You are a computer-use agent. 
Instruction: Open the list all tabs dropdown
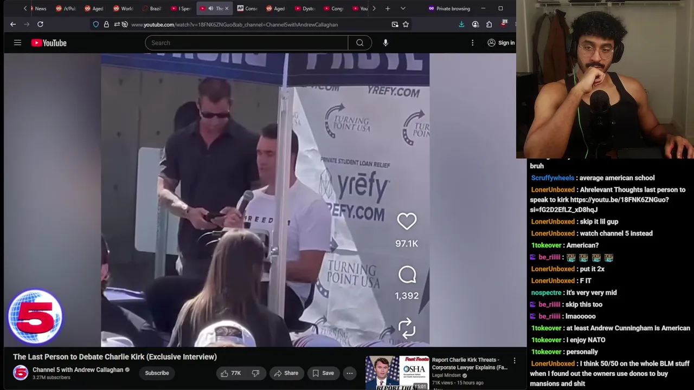[403, 9]
